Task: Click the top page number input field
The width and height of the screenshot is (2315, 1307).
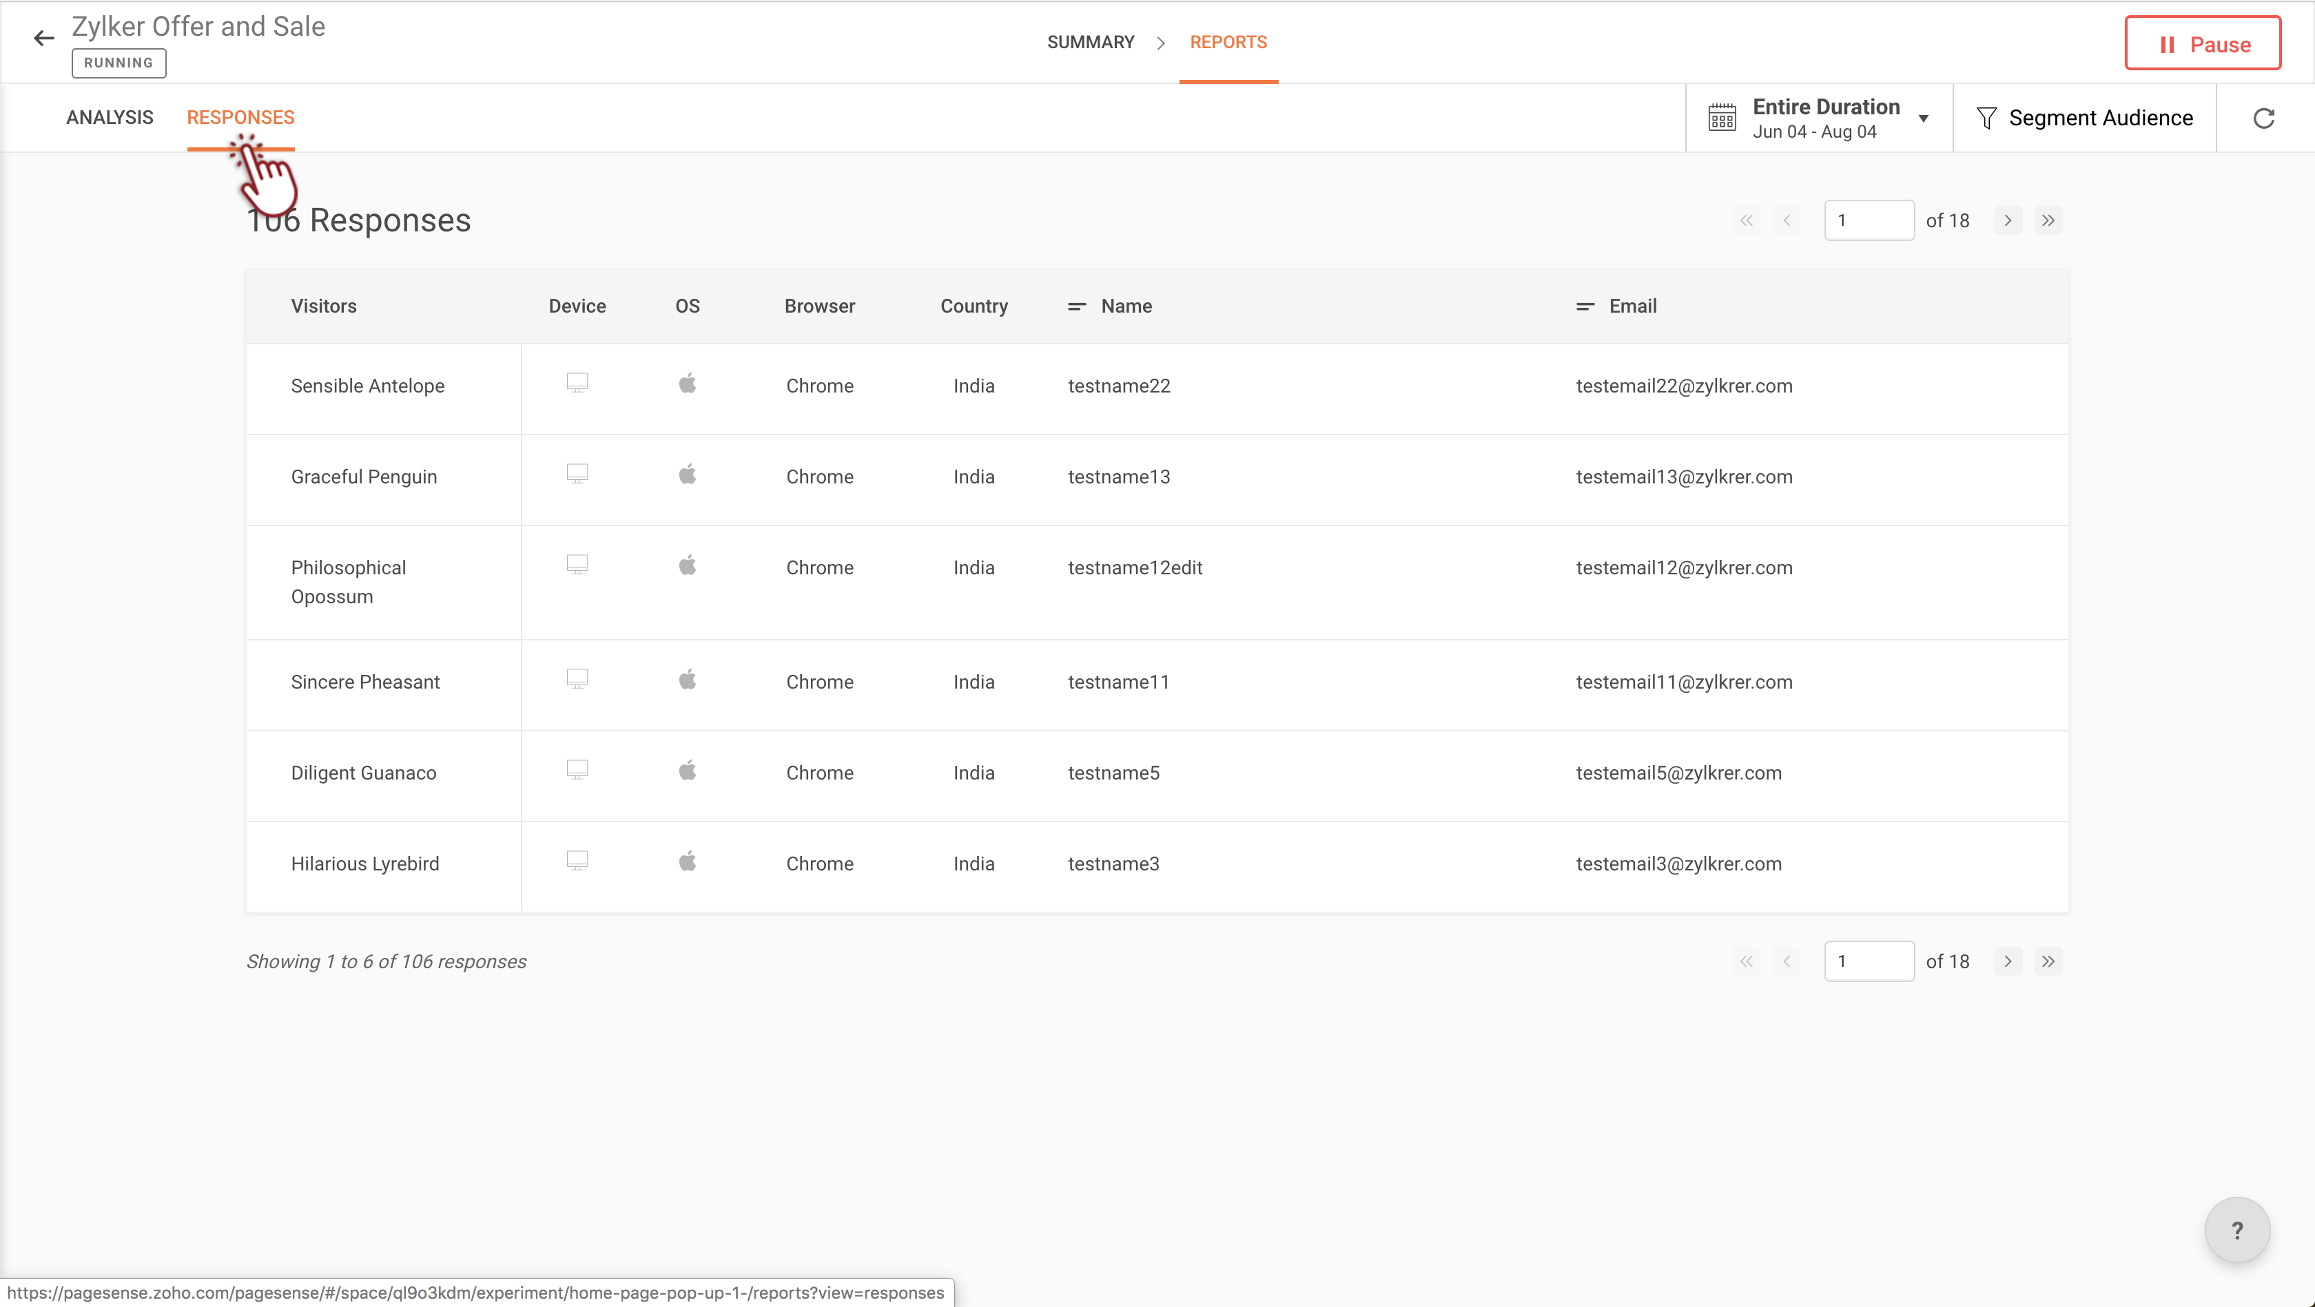Action: point(1869,220)
